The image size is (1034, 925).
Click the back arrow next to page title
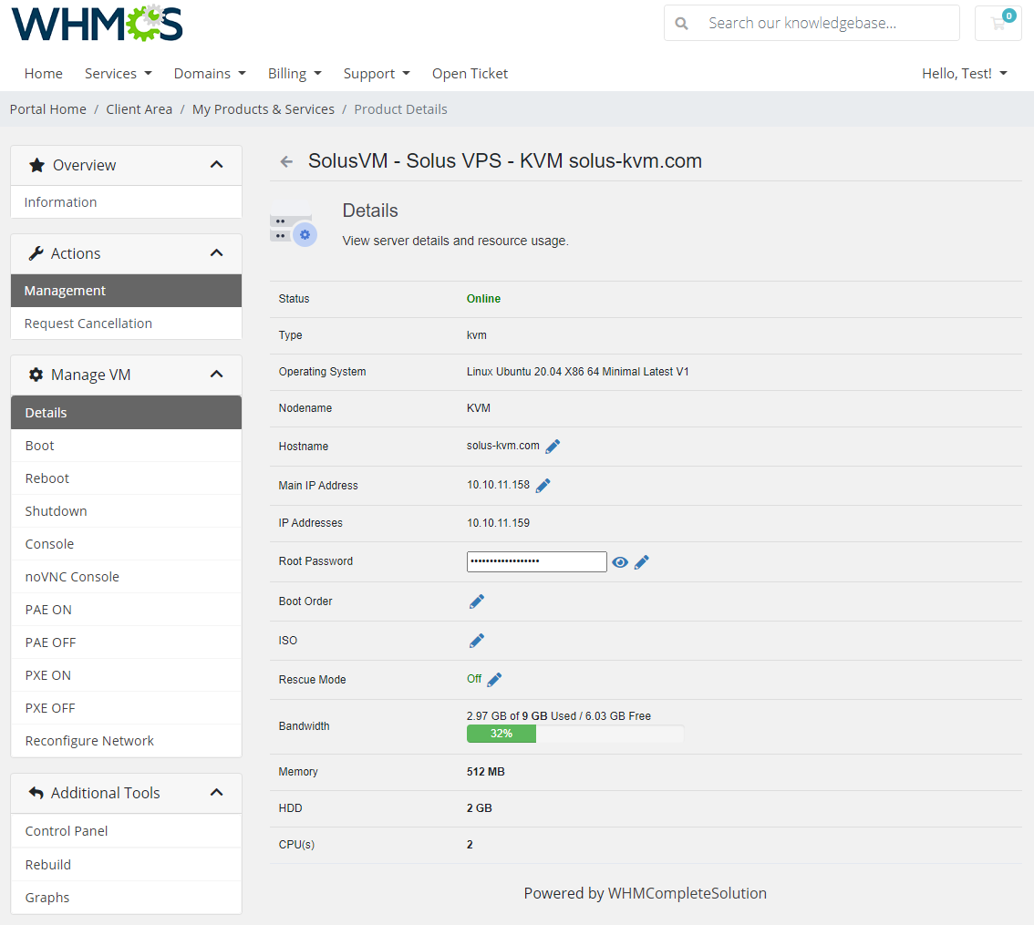(285, 160)
